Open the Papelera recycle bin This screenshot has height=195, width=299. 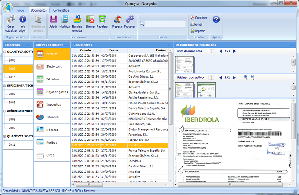(102, 22)
